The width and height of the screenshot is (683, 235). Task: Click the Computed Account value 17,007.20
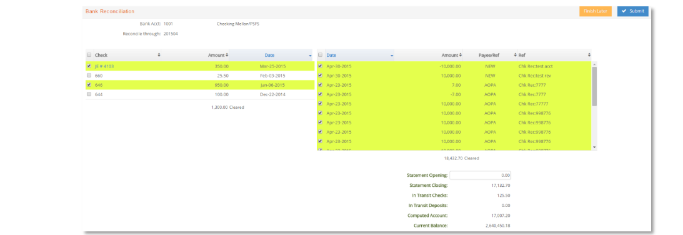tap(501, 216)
